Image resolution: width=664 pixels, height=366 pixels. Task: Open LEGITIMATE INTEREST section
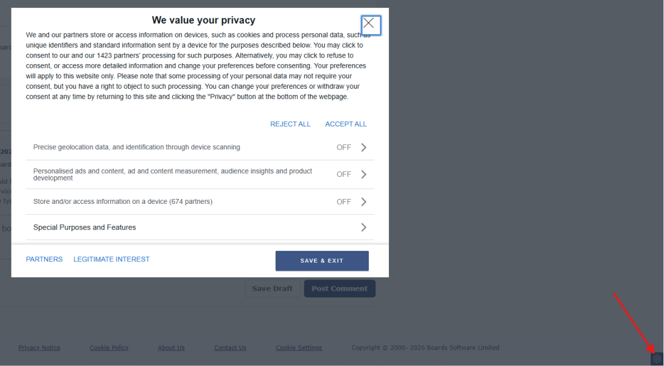[111, 259]
